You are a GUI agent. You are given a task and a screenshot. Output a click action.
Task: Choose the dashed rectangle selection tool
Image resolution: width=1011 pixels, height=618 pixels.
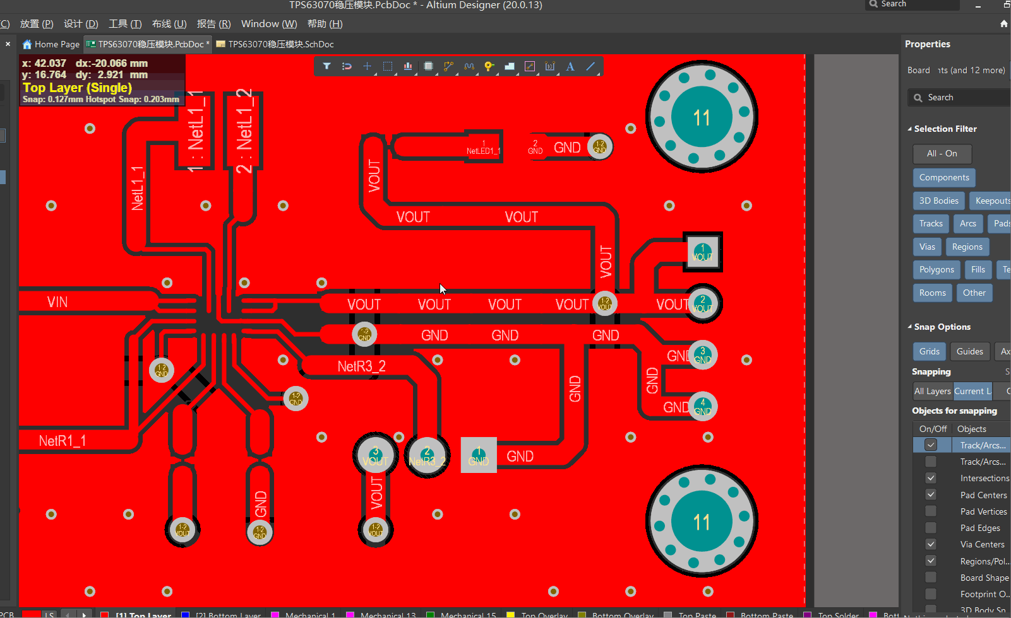click(x=388, y=66)
